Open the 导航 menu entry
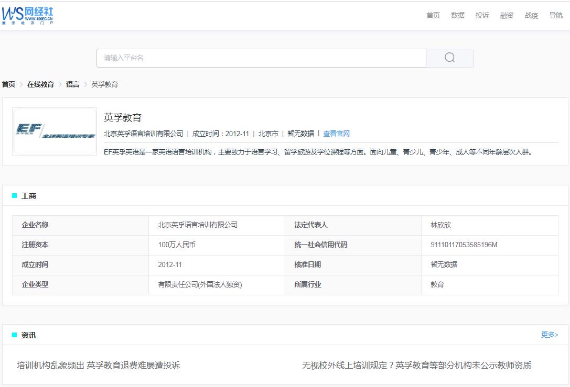The image size is (570, 387). click(x=556, y=15)
